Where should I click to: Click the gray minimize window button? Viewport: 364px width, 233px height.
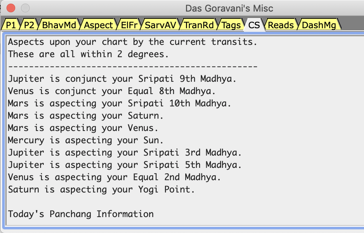click(25, 8)
